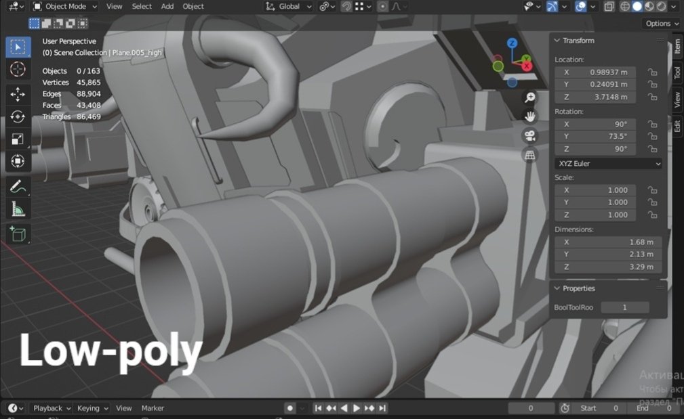Open the Global transform orientation dropdown
The height and width of the screenshot is (419, 684).
coord(288,7)
